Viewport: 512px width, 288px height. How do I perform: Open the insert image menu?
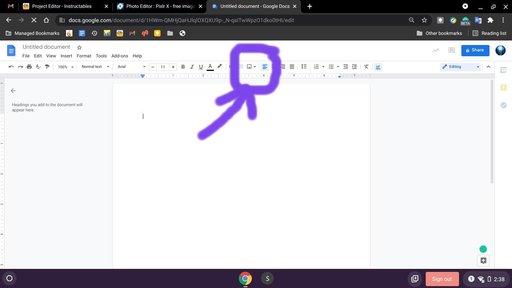(x=250, y=67)
